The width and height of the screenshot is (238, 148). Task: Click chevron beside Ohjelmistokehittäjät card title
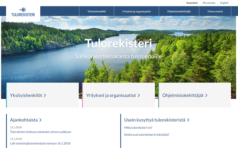(x=206, y=95)
